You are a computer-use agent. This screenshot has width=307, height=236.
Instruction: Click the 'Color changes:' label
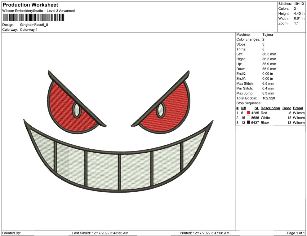click(248, 40)
